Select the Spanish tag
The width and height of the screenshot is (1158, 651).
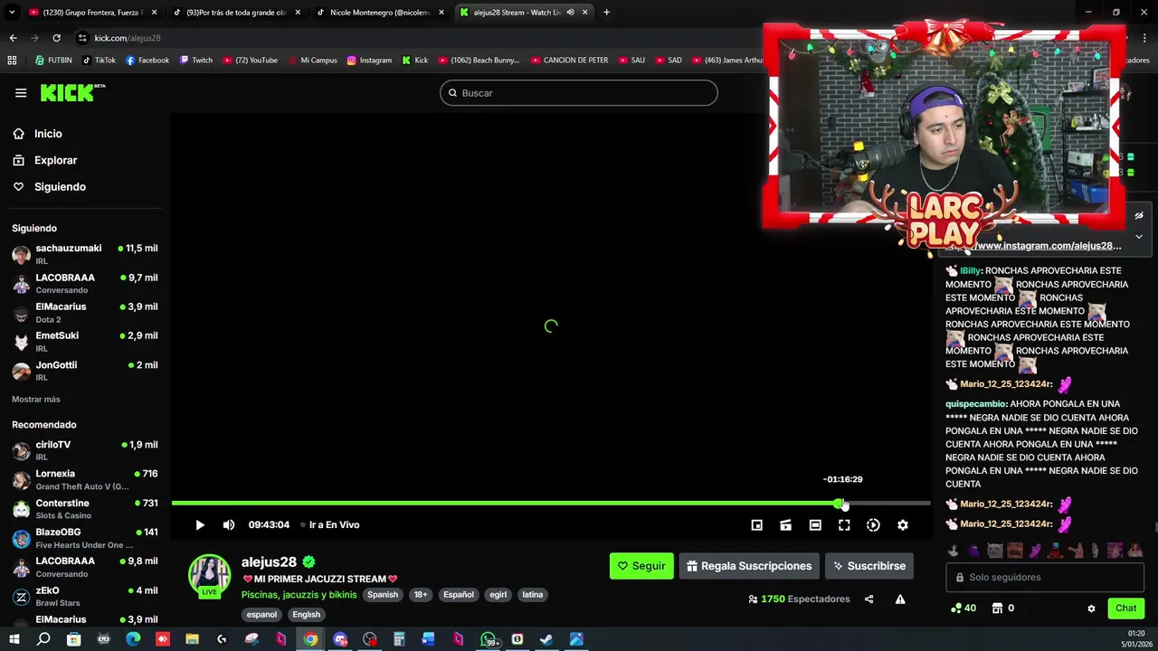click(383, 595)
